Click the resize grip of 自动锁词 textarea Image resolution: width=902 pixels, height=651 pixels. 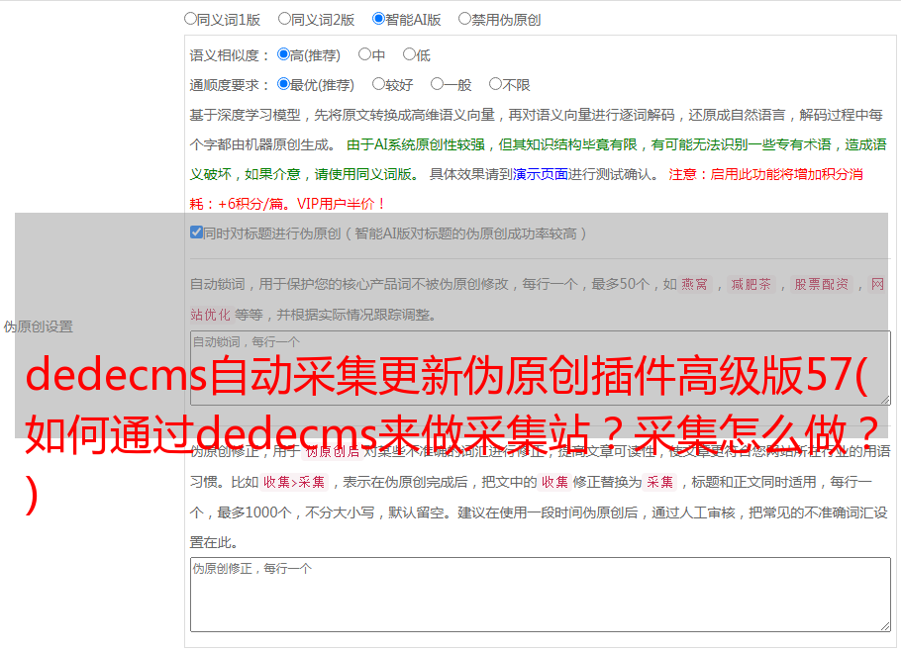pyautogui.click(x=885, y=400)
